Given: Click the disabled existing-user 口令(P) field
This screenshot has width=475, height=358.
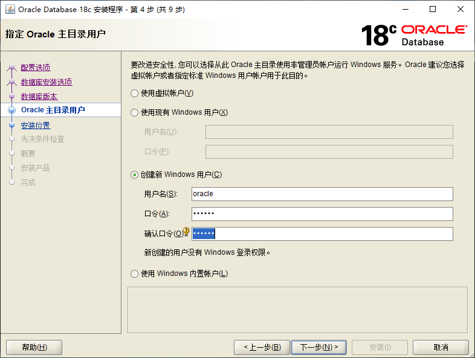Looking at the screenshot, I should [x=329, y=152].
